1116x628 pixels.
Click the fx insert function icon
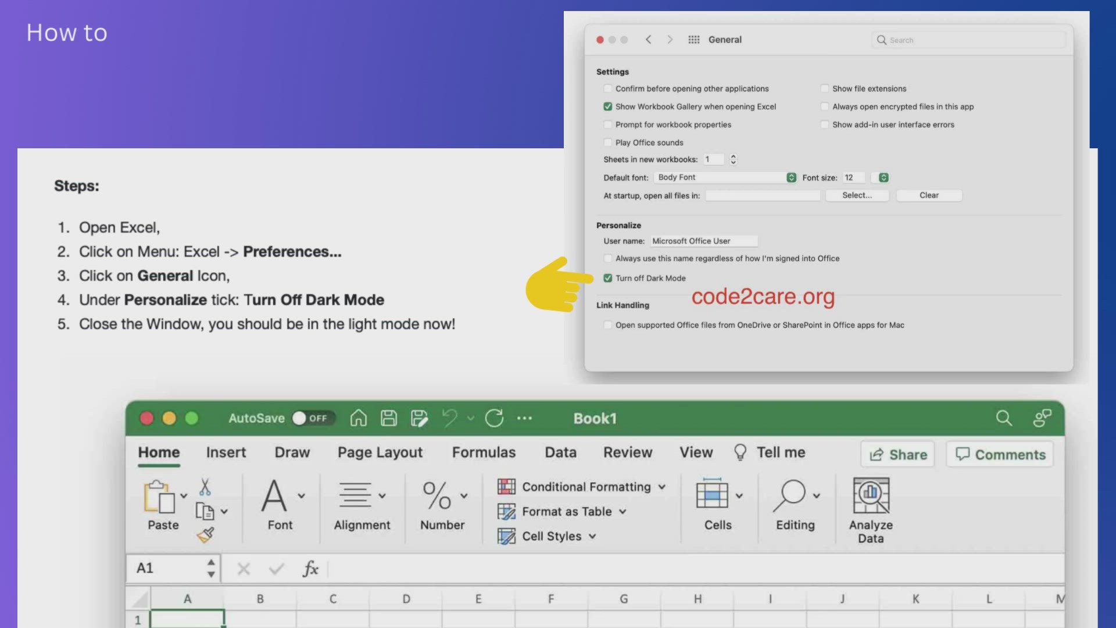310,569
